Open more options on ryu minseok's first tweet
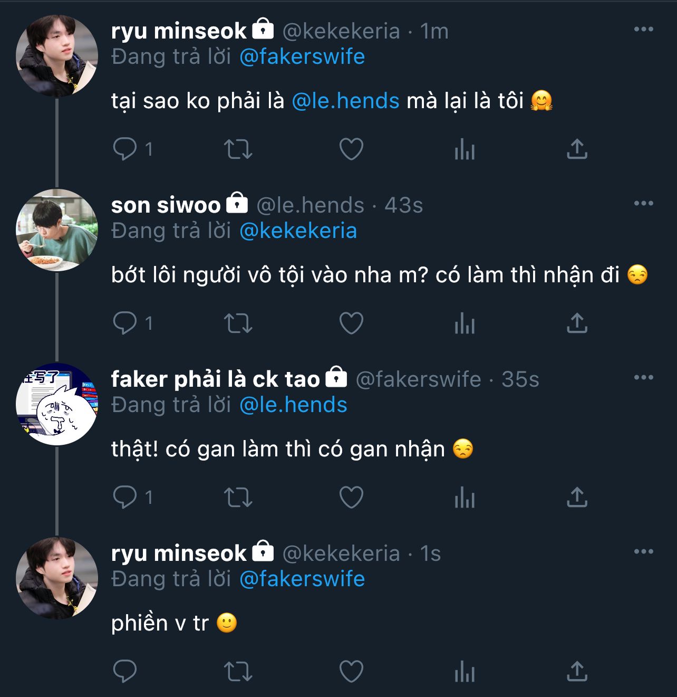The height and width of the screenshot is (697, 677). click(643, 30)
